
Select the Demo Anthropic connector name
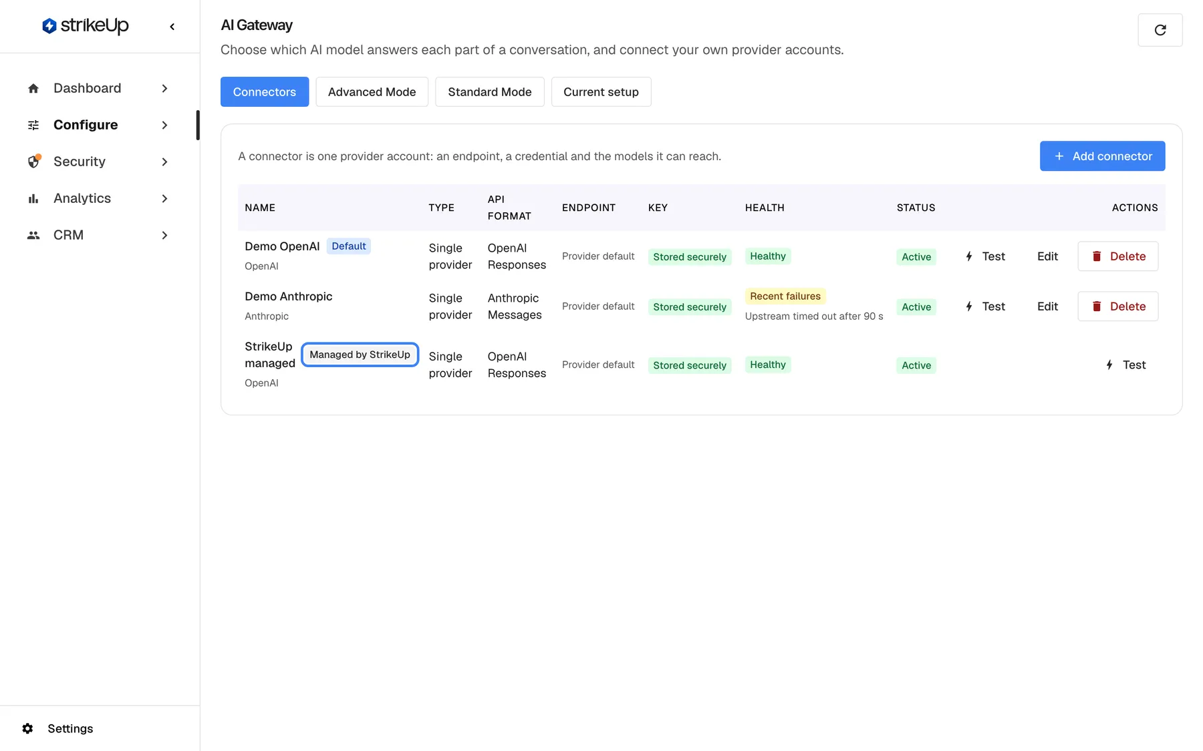pos(288,296)
